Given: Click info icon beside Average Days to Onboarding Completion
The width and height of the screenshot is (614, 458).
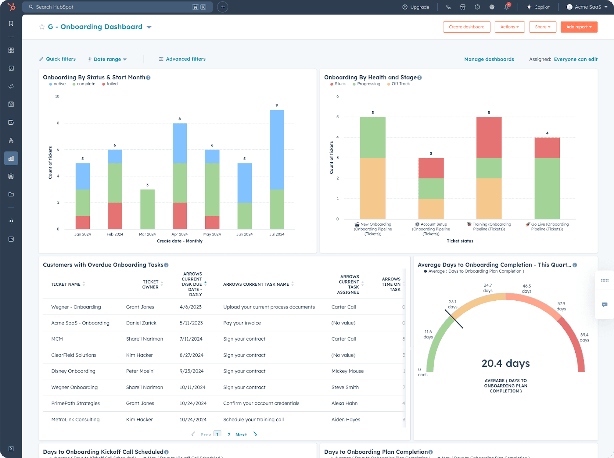Looking at the screenshot, I should [575, 265].
